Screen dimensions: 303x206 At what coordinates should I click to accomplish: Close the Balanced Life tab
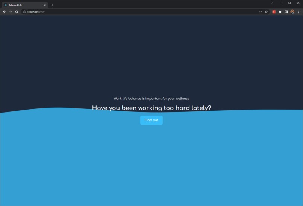[45, 5]
